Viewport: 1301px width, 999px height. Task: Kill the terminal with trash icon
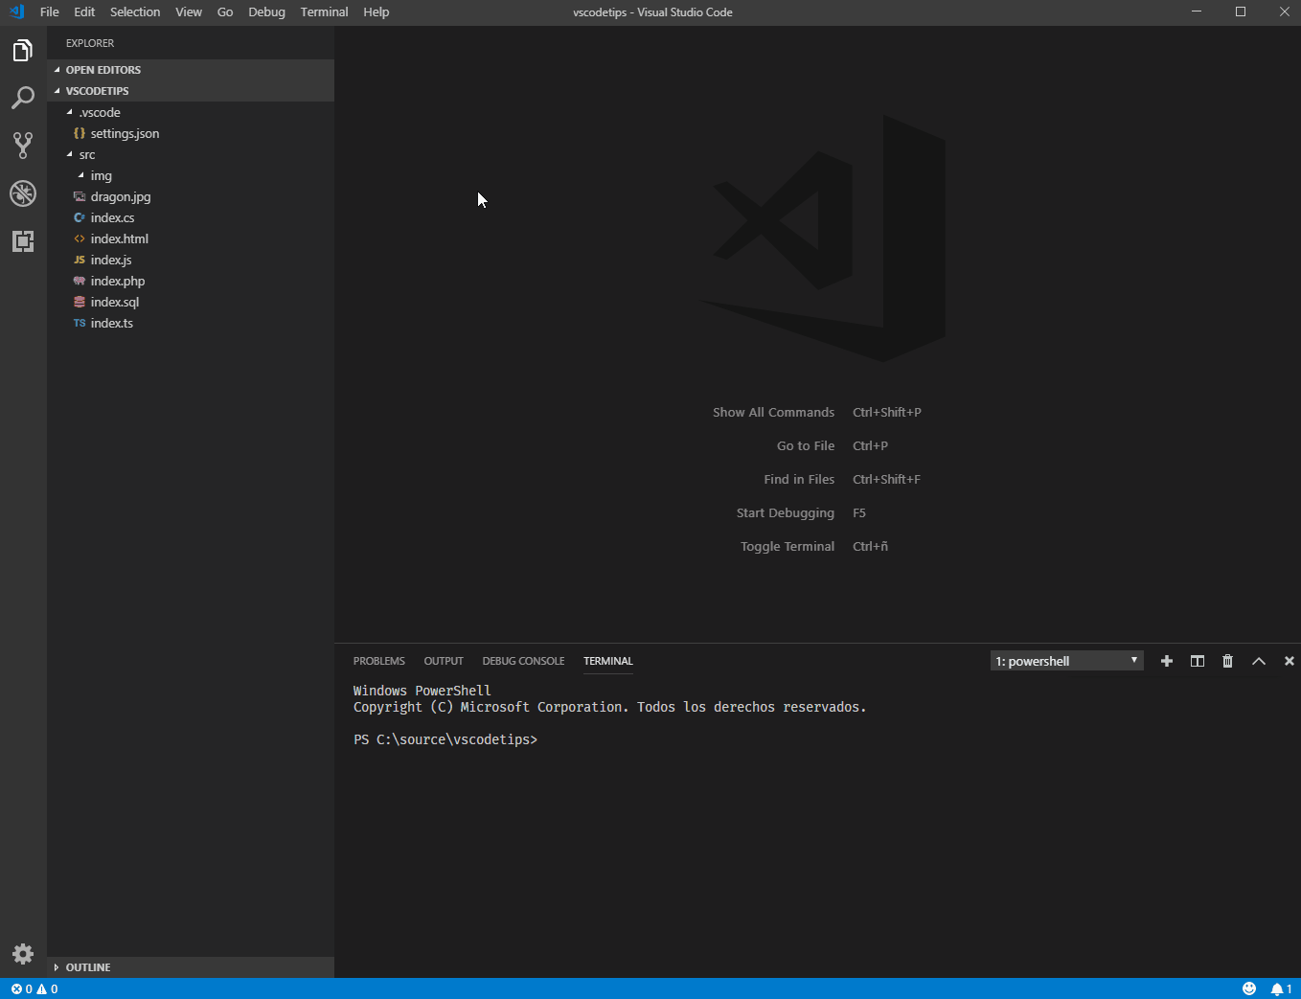1228,661
